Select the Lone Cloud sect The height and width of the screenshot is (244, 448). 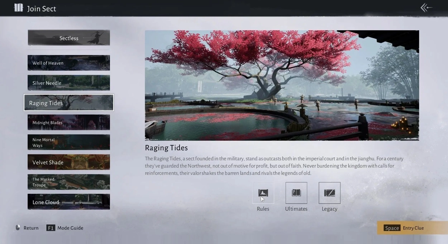point(69,202)
